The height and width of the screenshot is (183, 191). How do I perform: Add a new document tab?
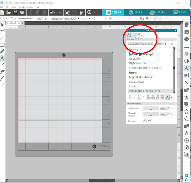23,23
